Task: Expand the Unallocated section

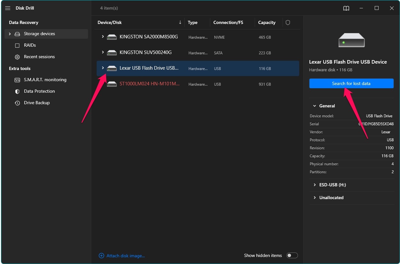Action: click(351, 198)
